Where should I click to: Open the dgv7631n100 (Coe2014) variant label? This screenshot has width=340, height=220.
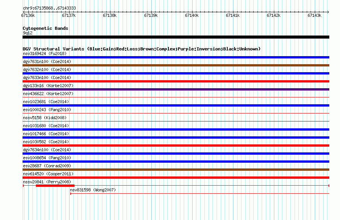47,61
